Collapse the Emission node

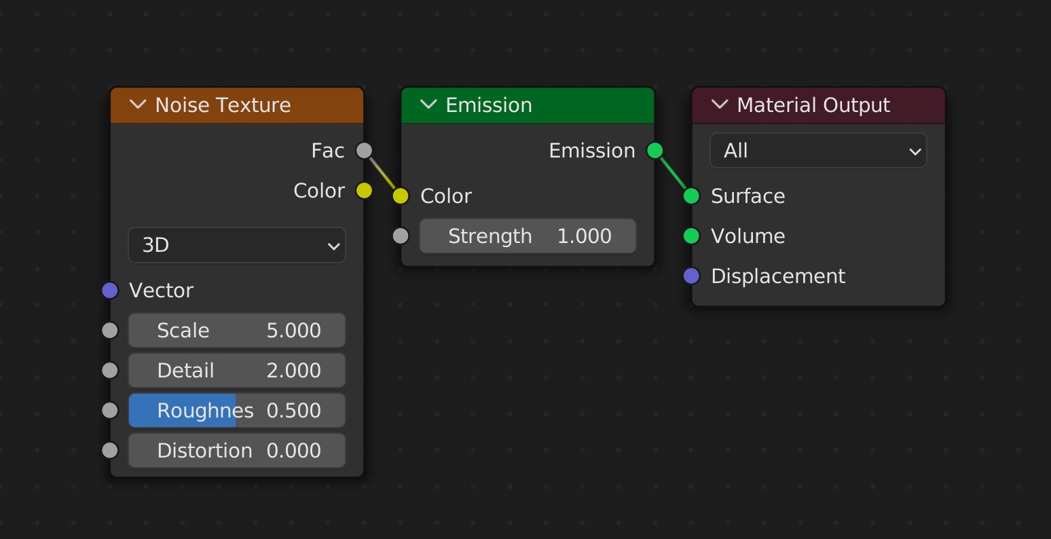(428, 105)
